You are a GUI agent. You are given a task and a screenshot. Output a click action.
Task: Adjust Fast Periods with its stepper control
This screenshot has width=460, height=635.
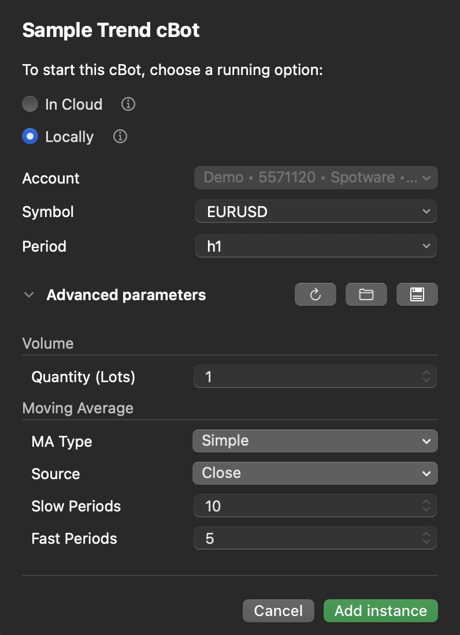(426, 538)
